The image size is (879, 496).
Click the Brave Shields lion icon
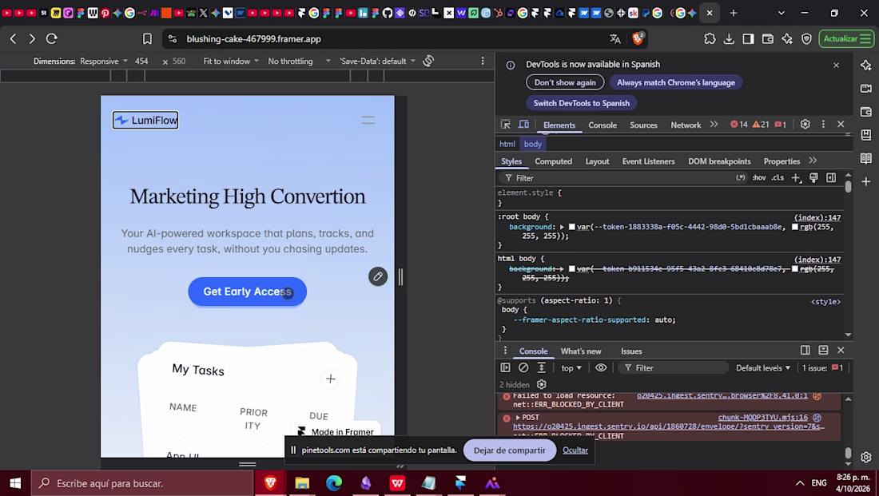coord(638,38)
